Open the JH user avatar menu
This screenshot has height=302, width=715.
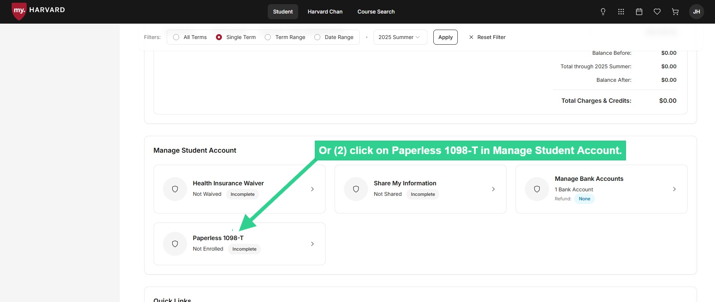697,12
